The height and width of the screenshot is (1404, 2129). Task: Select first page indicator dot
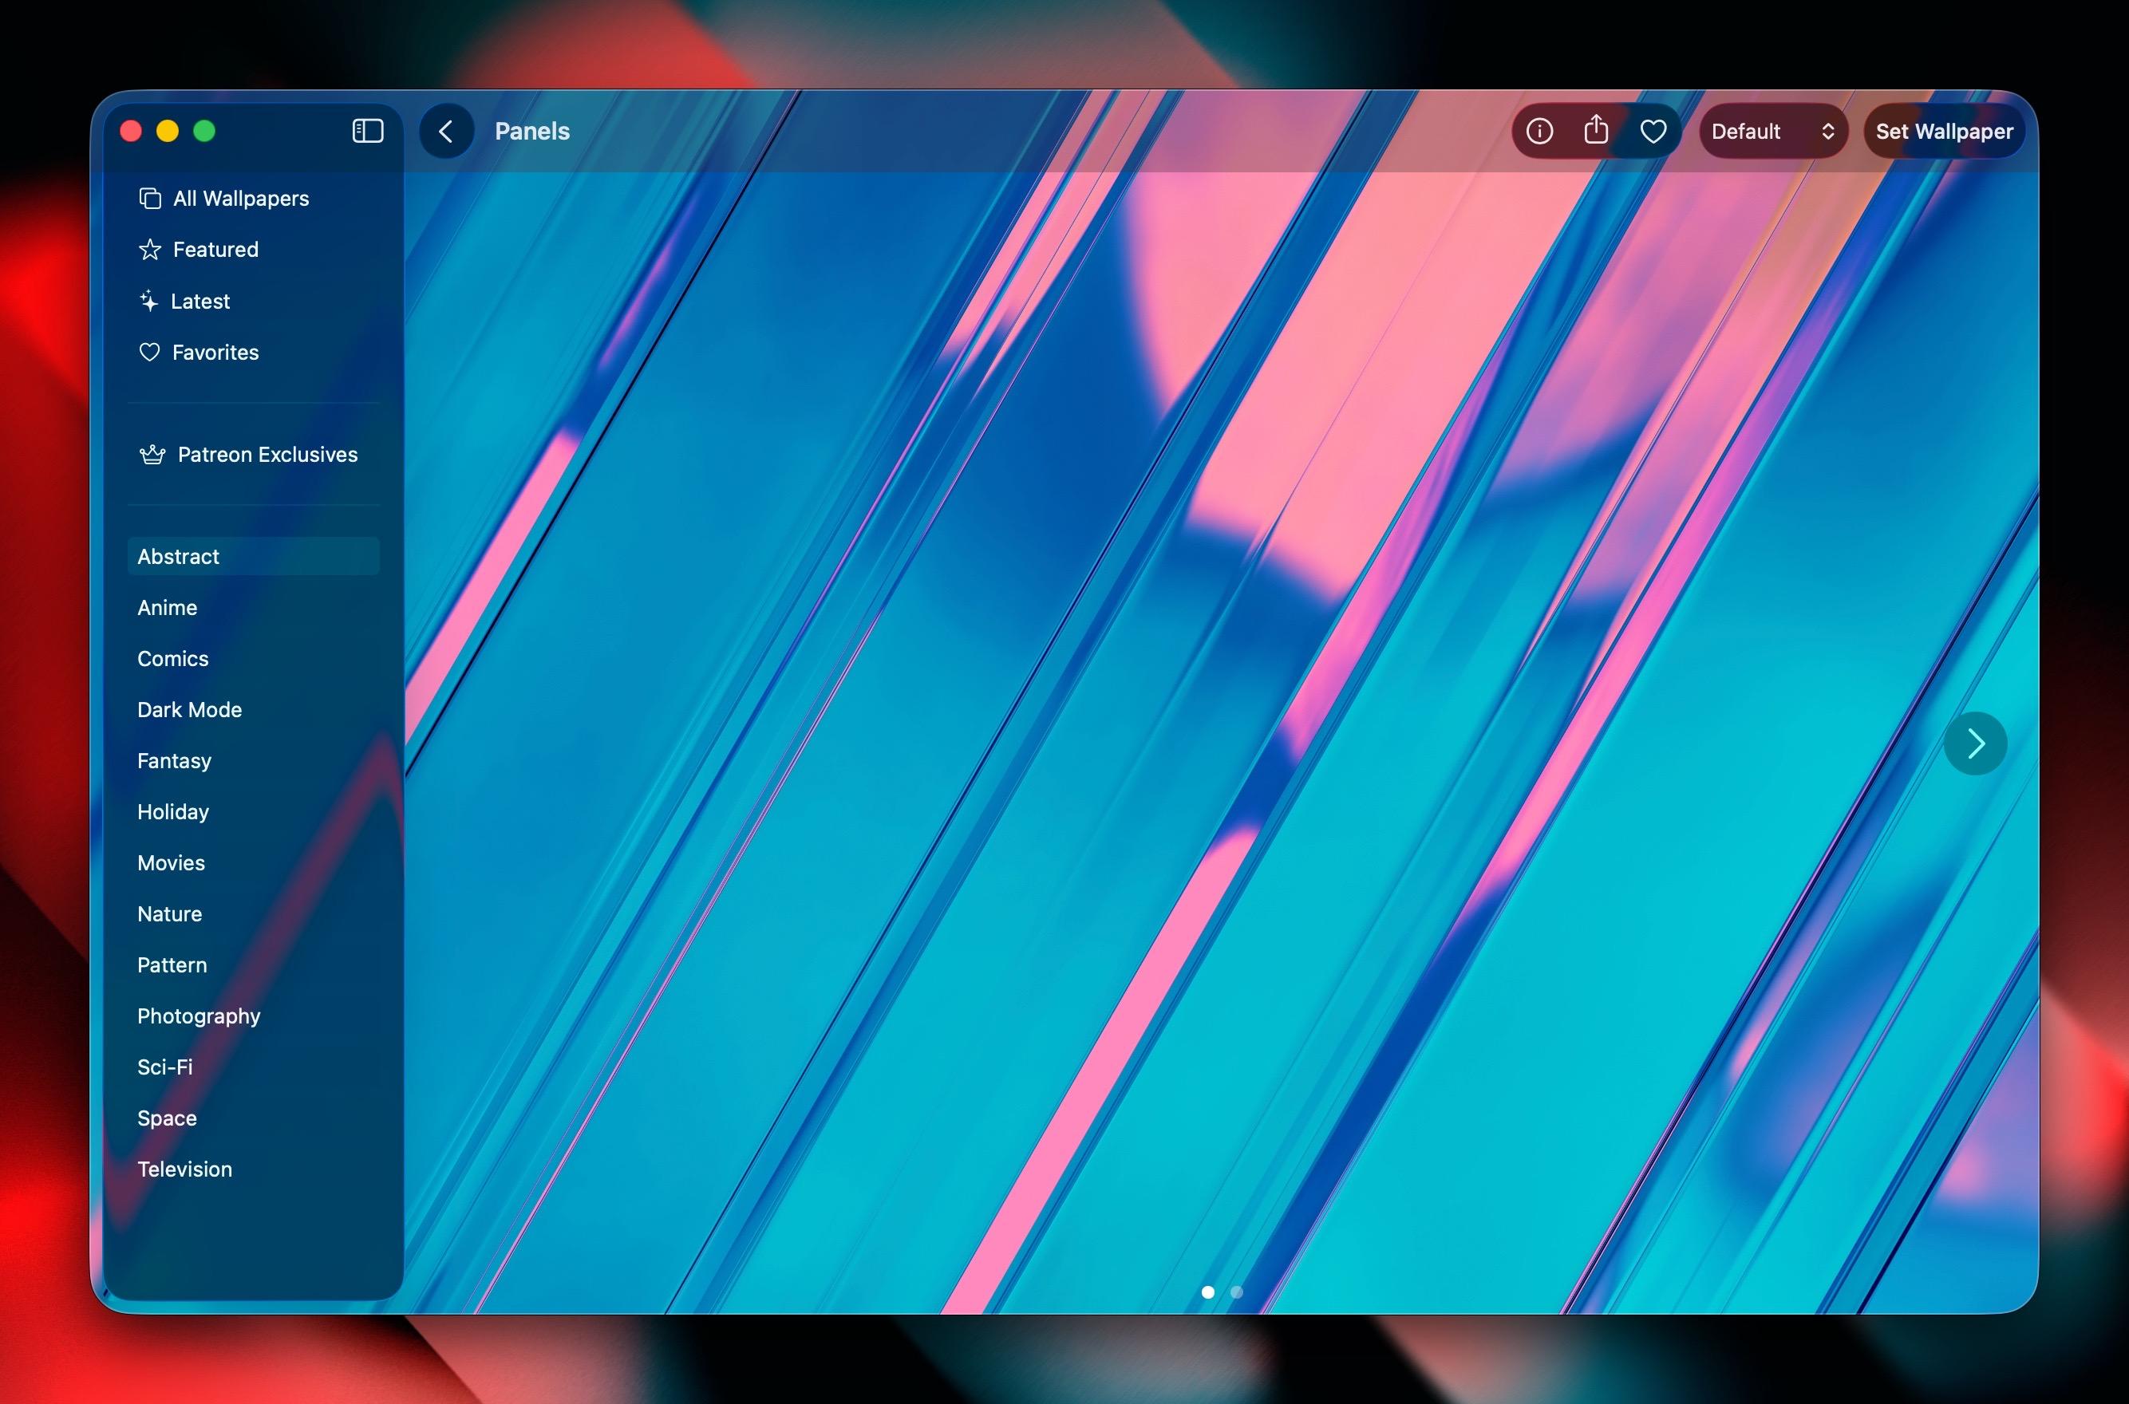pos(1207,1292)
